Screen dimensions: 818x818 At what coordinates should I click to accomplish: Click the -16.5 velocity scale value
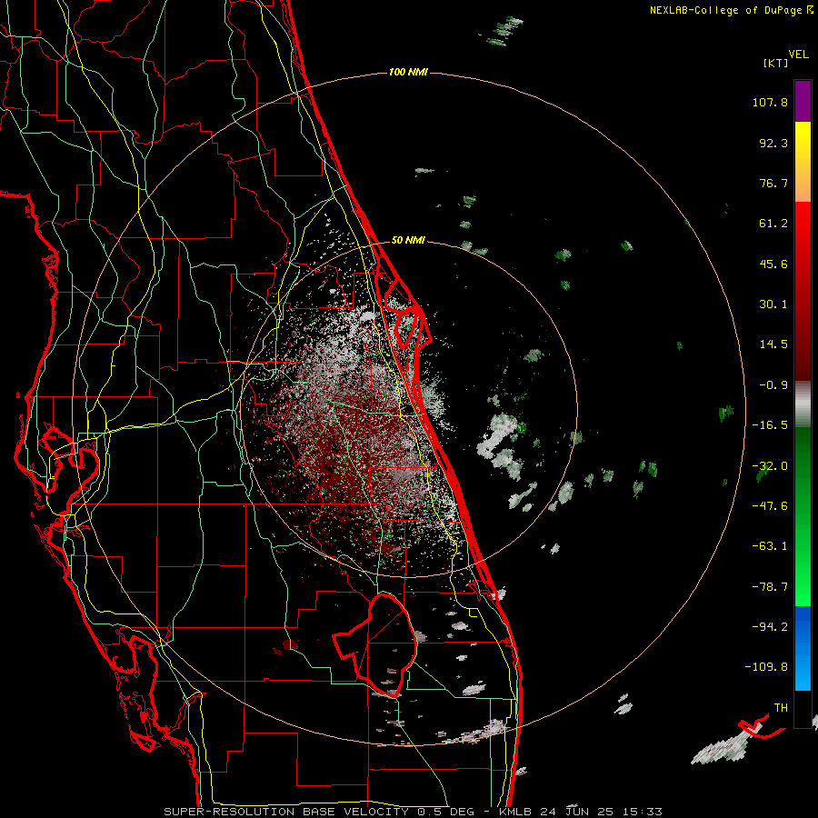point(770,425)
